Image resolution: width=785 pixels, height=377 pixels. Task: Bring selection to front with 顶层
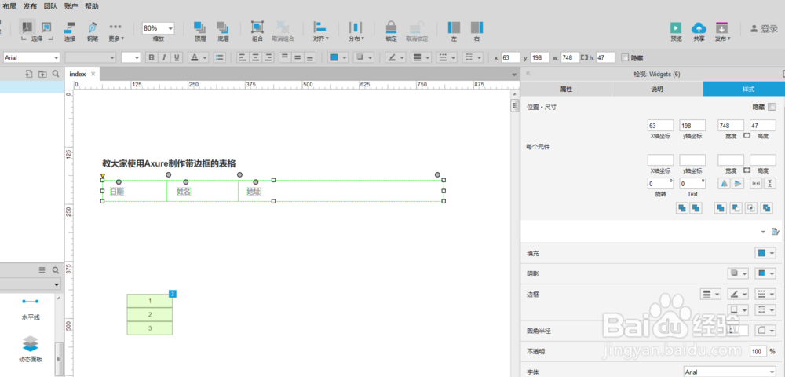coord(200,31)
